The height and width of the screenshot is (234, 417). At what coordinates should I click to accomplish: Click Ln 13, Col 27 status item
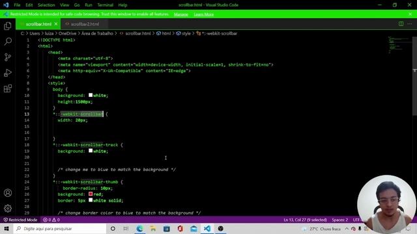coord(306,220)
